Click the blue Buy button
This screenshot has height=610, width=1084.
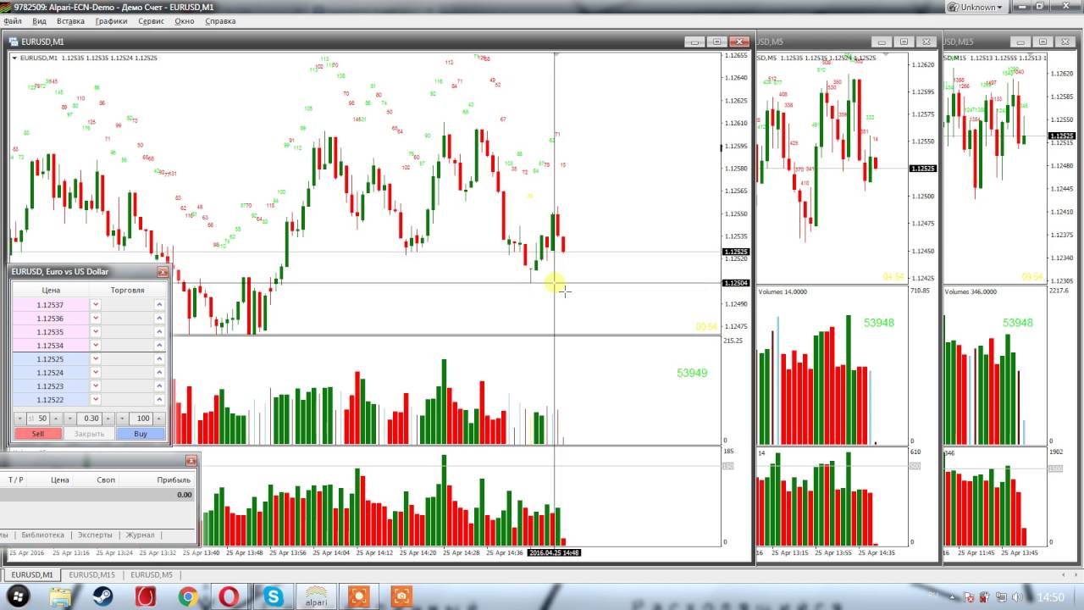click(141, 434)
